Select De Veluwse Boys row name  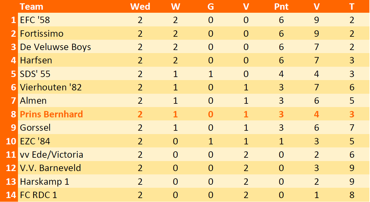click(55, 47)
